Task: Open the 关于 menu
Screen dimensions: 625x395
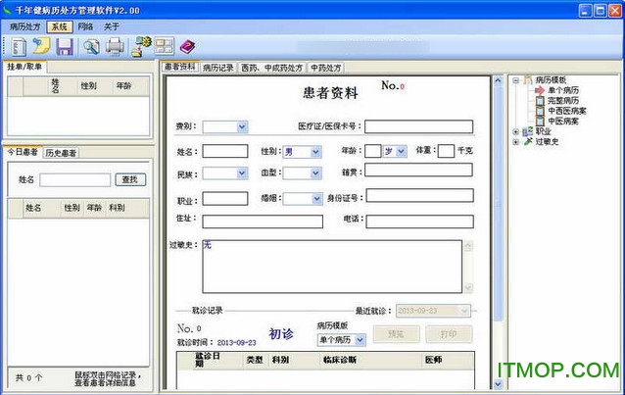Action: [x=112, y=26]
